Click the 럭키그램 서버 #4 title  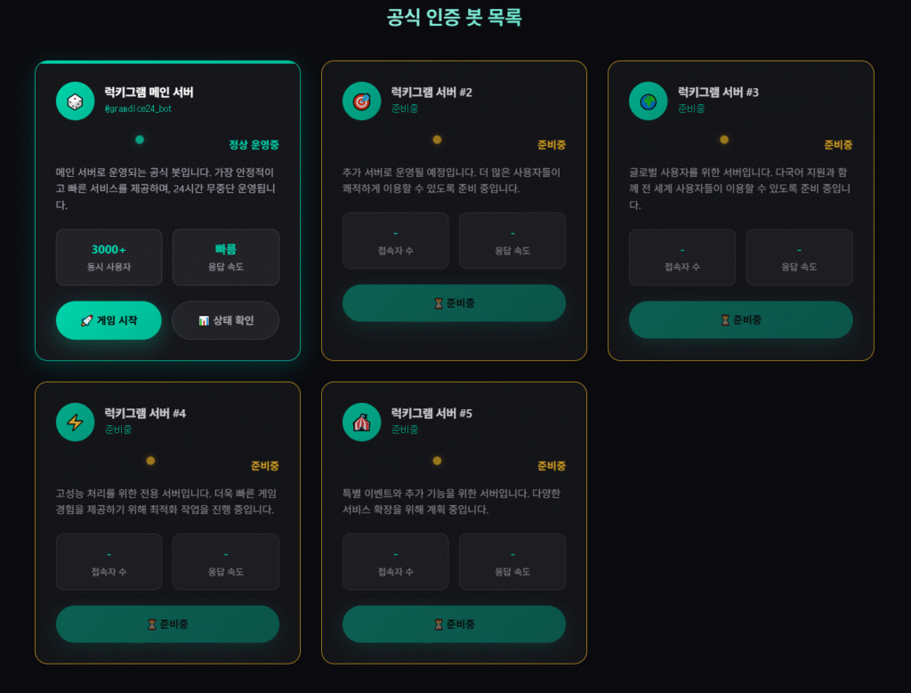point(144,414)
